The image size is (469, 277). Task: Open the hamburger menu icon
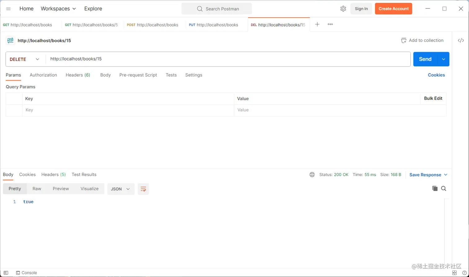[x=8, y=9]
